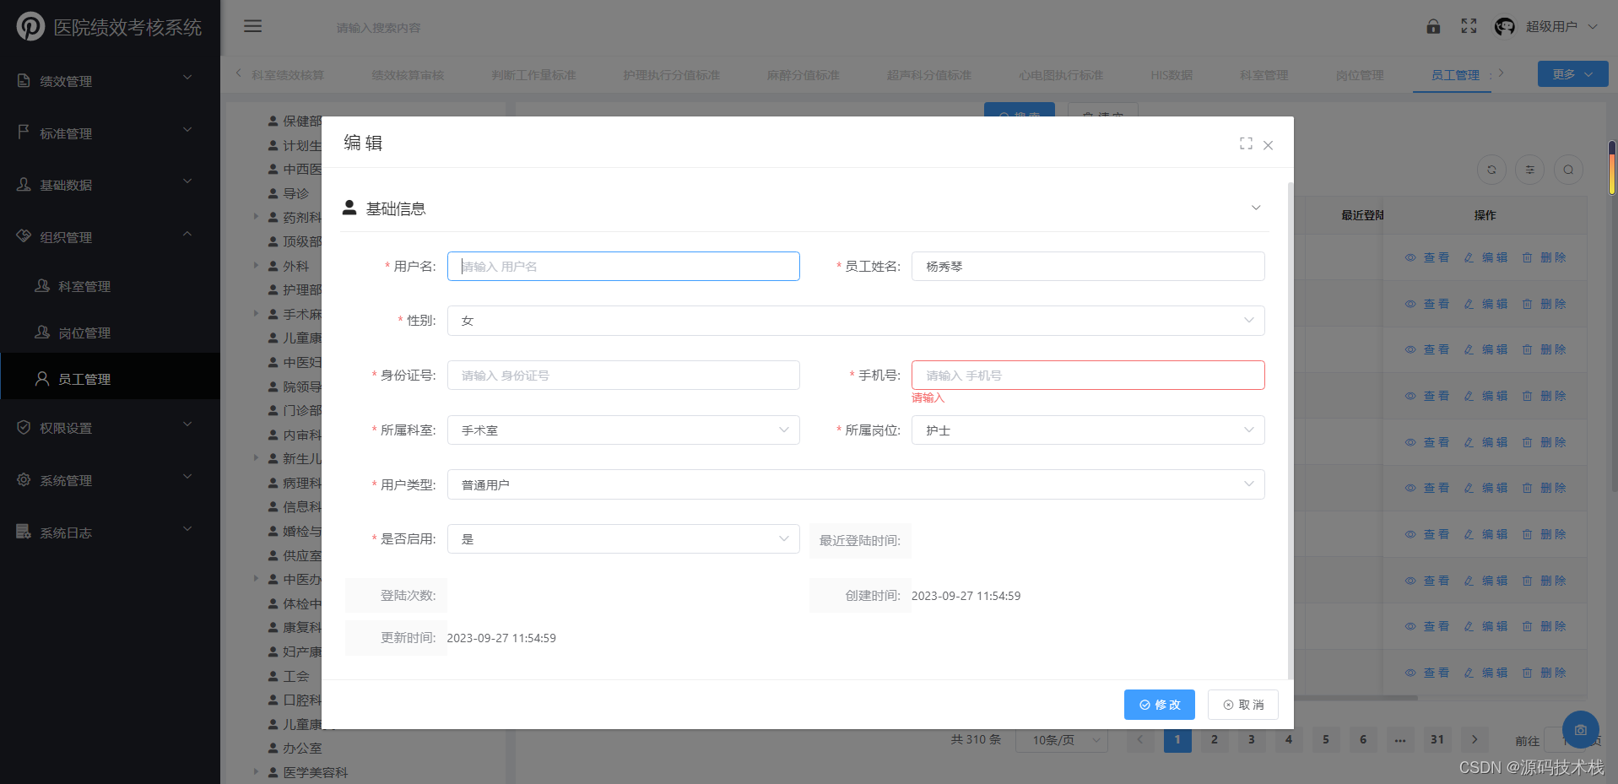This screenshot has height=784, width=1618.
Task: Go to page 31 in pagination
Action: [x=1437, y=740]
